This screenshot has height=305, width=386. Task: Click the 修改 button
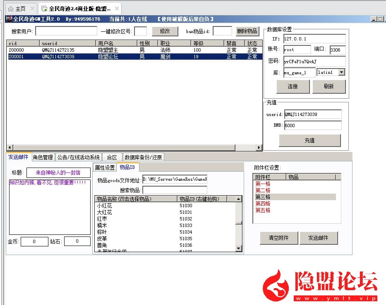[x=165, y=31]
